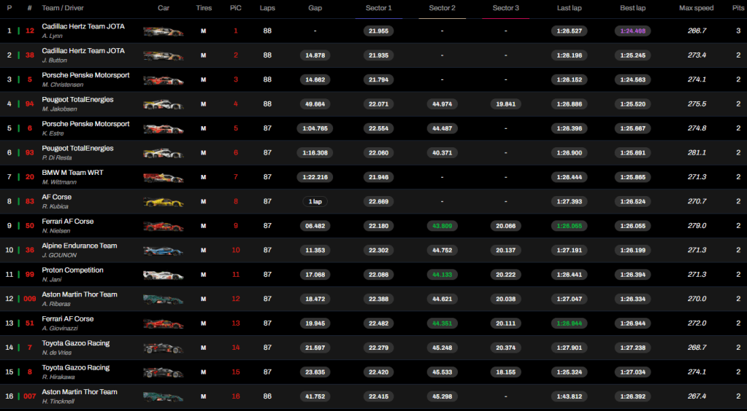The image size is (747, 411).
Task: Click the Pits column header
Action: click(738, 8)
